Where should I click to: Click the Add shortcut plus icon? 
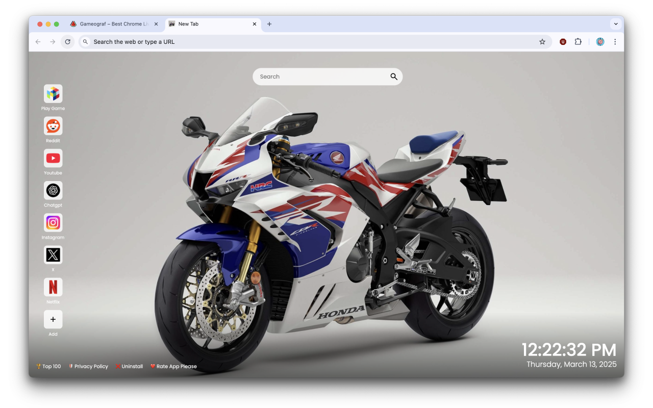pyautogui.click(x=53, y=319)
